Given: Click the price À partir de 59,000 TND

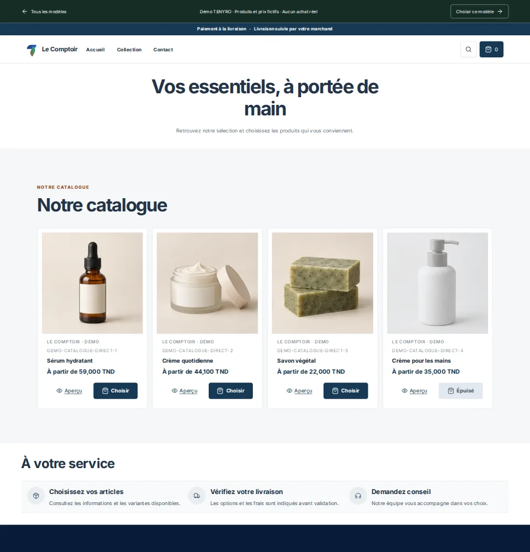Looking at the screenshot, I should (x=81, y=371).
